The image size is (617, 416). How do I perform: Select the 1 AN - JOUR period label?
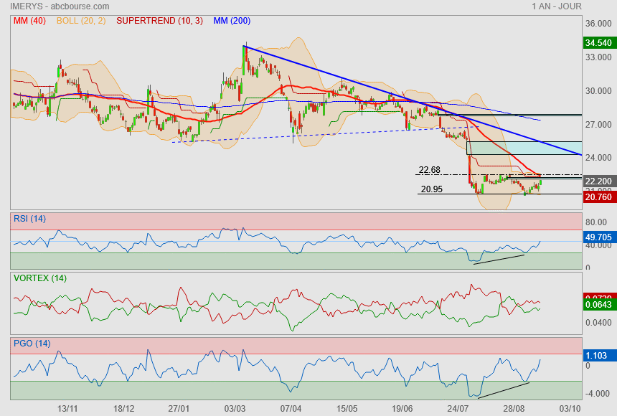click(x=556, y=6)
